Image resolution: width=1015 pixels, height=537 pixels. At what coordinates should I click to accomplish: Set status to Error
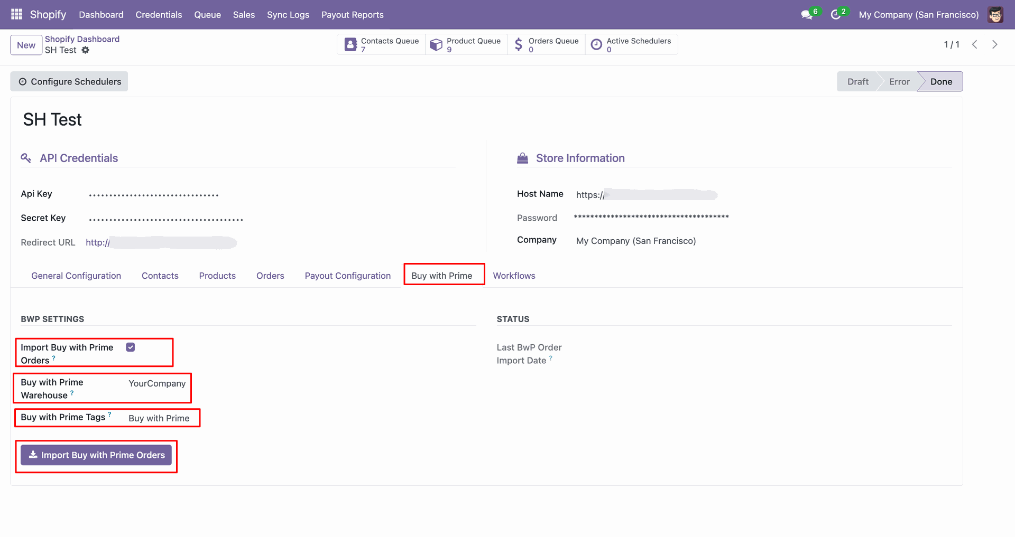pyautogui.click(x=899, y=81)
